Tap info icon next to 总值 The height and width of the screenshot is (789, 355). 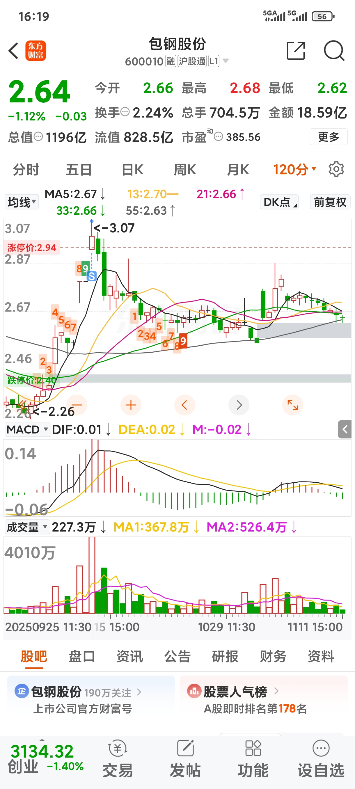(x=38, y=136)
